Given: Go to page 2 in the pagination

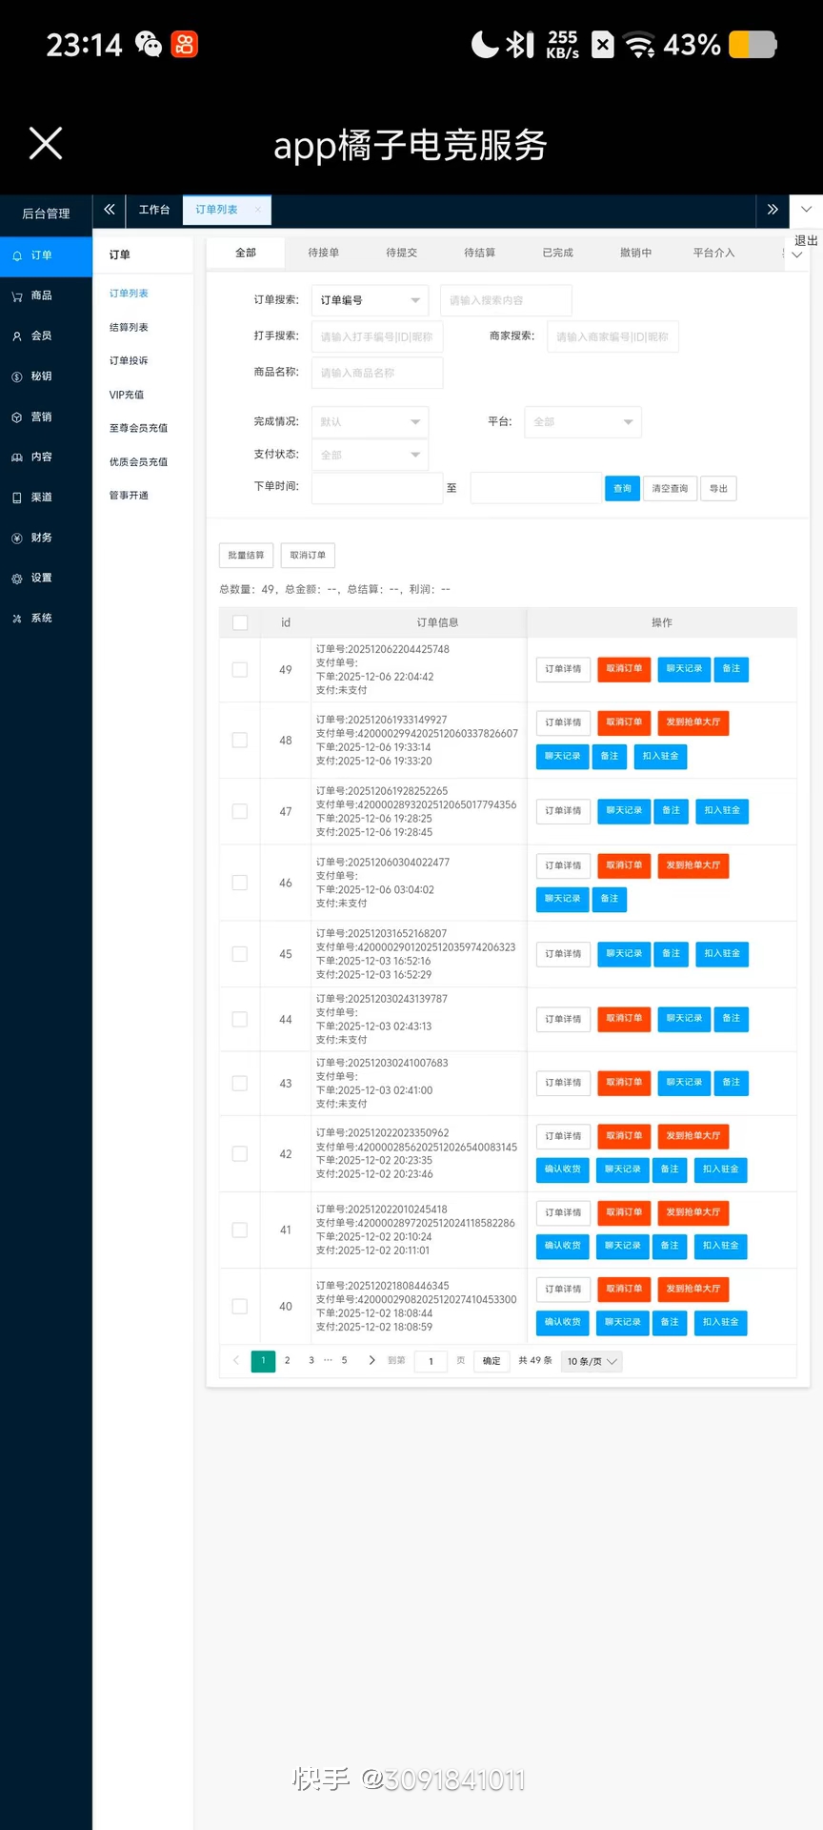Looking at the screenshot, I should (x=287, y=1360).
